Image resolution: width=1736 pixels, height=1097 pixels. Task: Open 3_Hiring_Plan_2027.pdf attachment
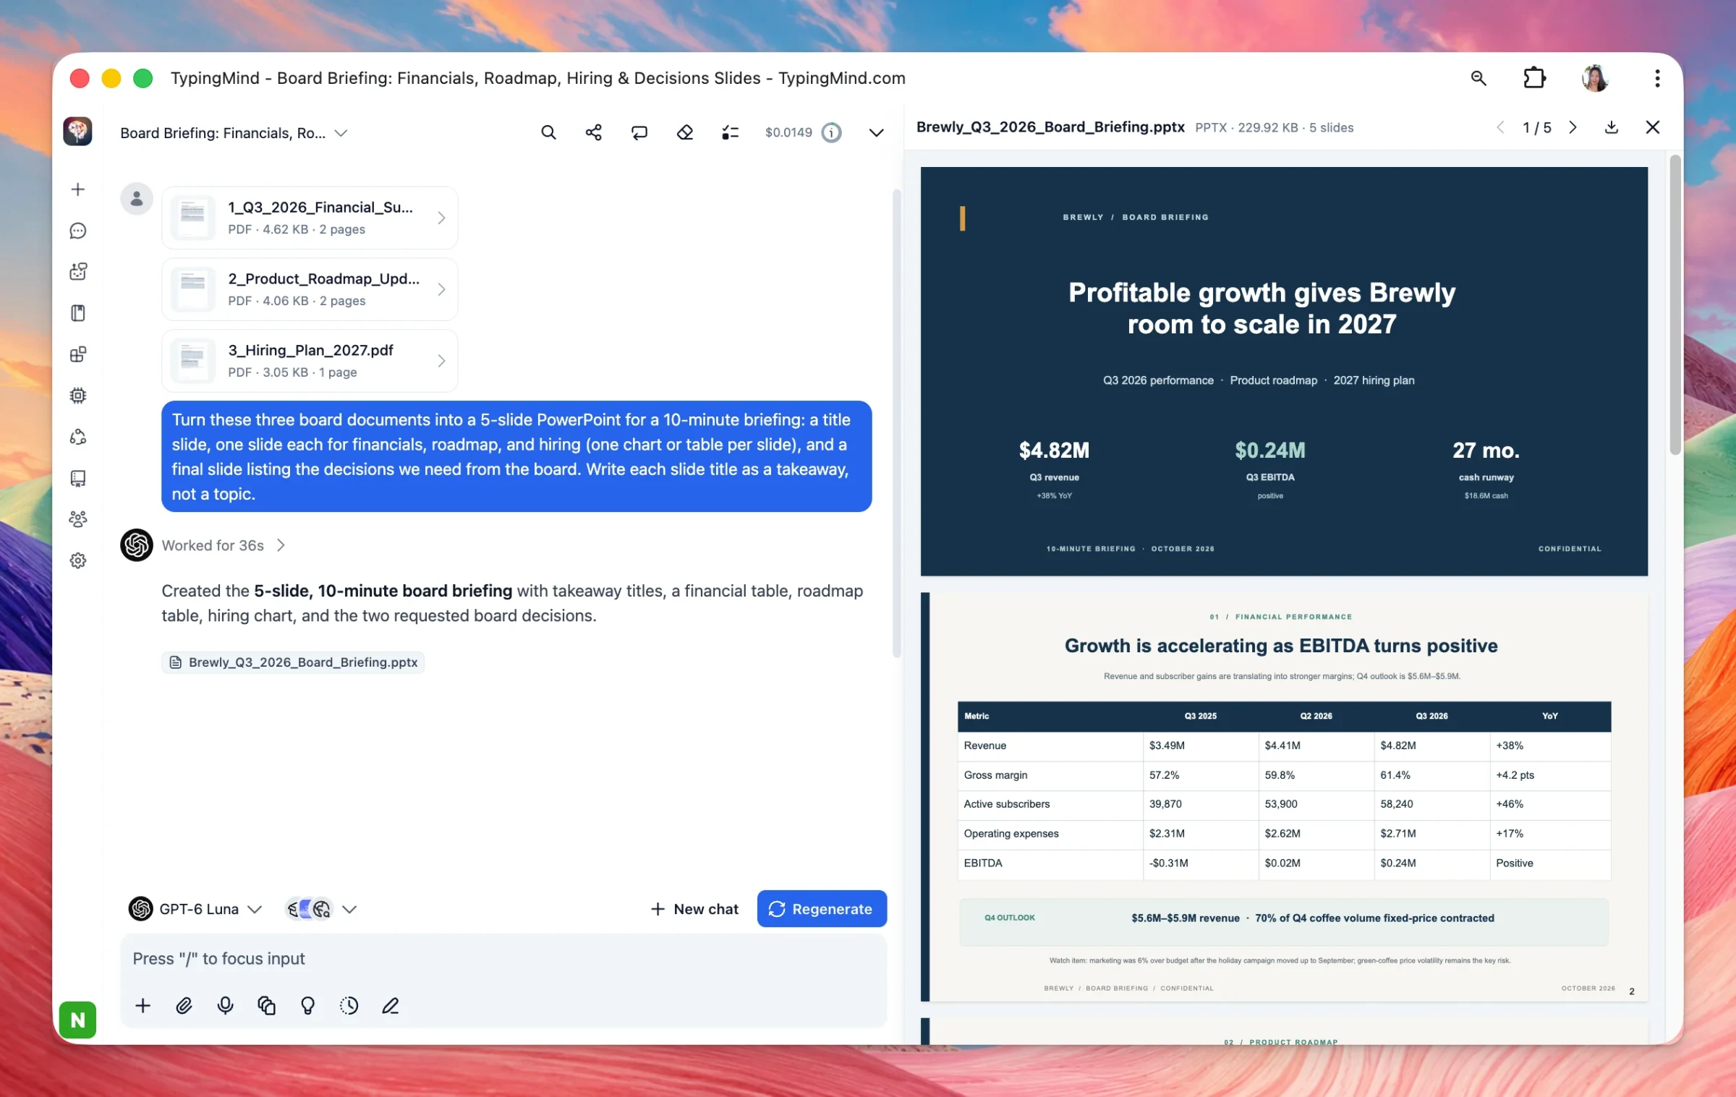pyautogui.click(x=310, y=361)
